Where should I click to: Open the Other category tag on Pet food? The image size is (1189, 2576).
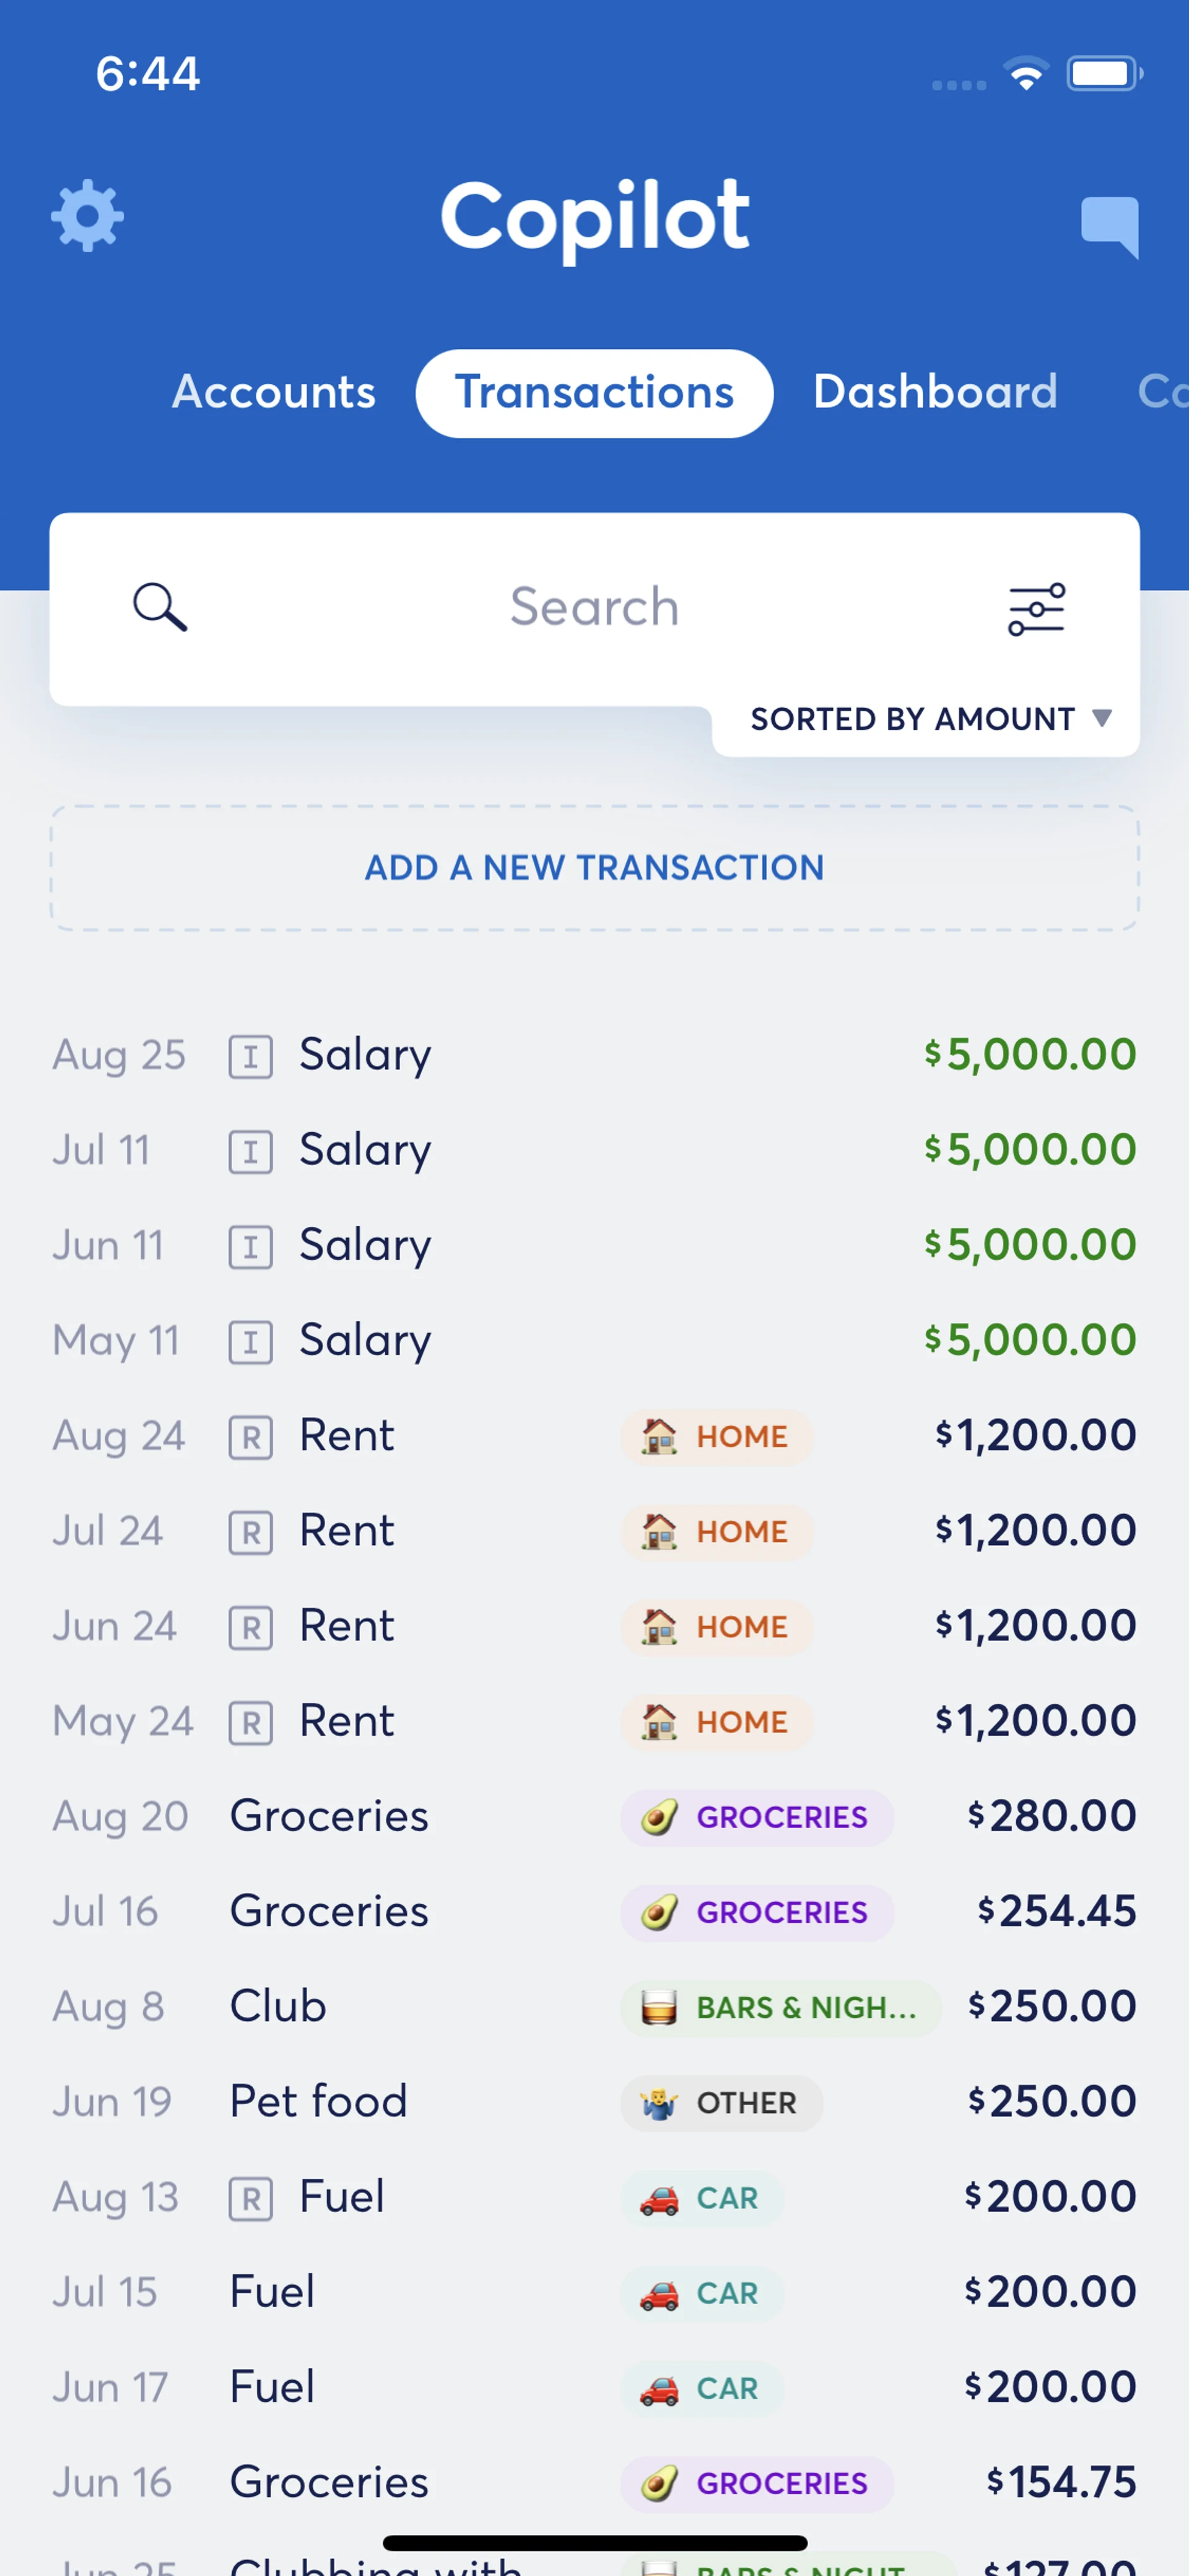(x=721, y=2102)
